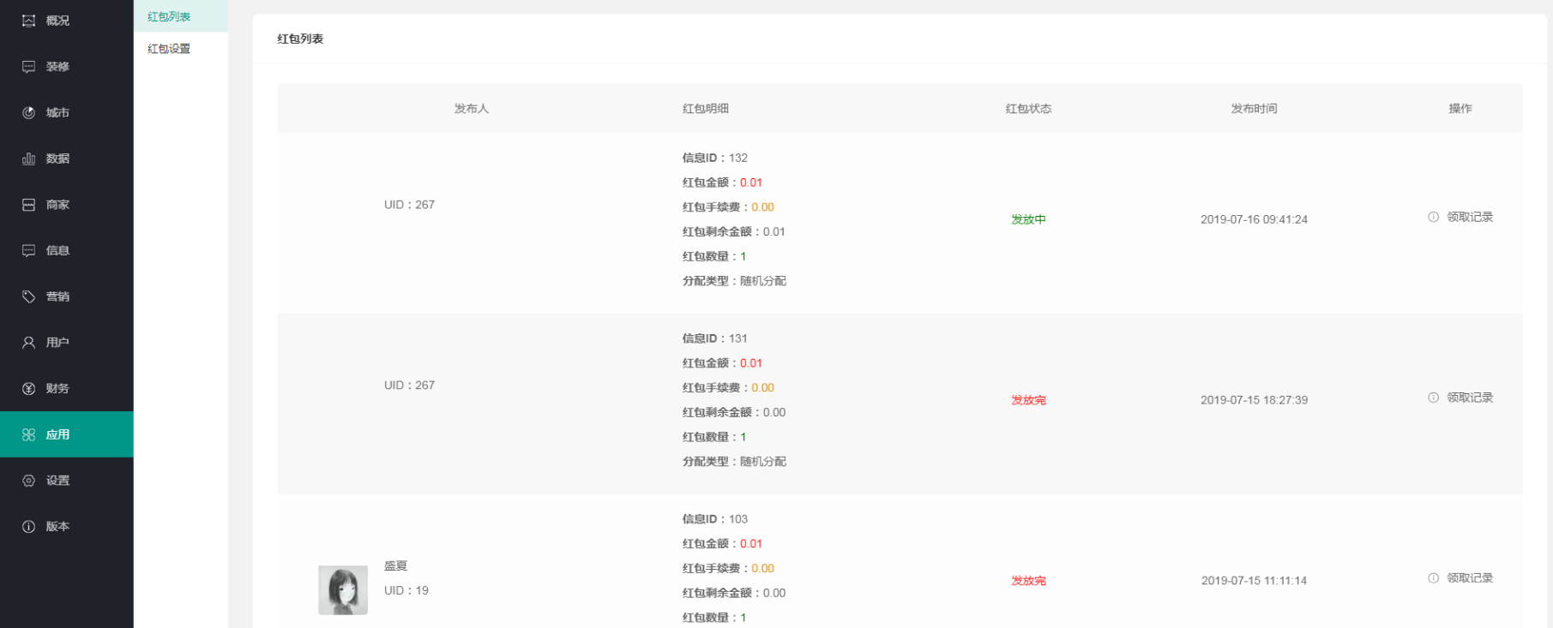Click the 商家 merchant store icon

(28, 205)
